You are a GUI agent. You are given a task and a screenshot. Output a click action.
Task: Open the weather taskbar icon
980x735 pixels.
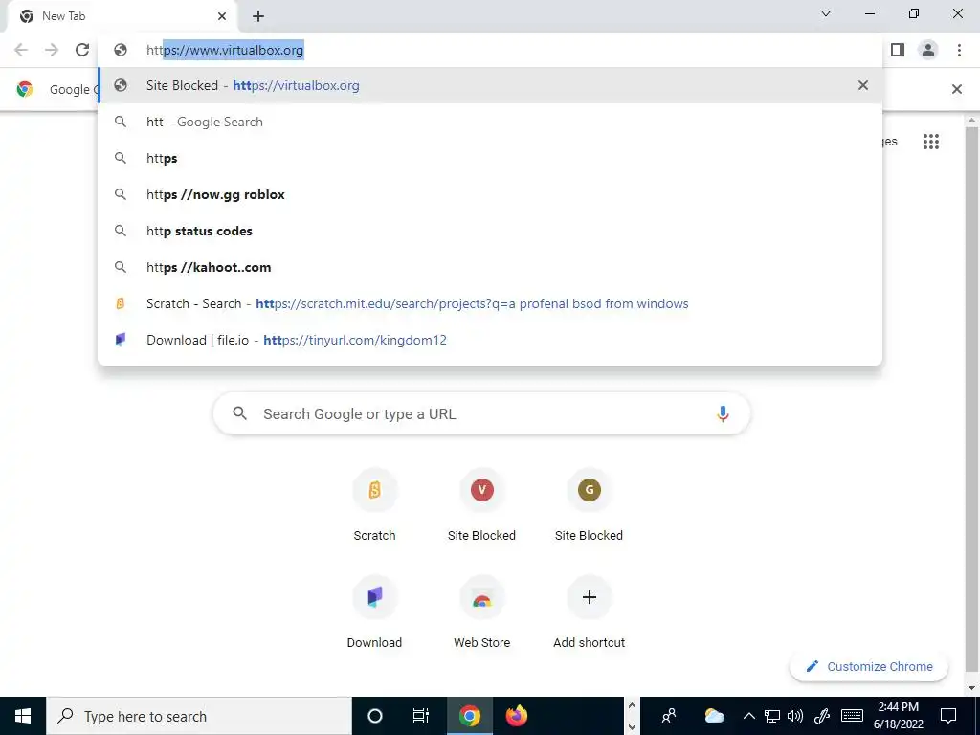(x=714, y=716)
